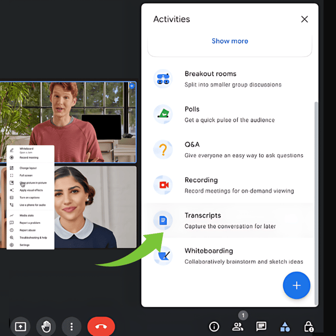Open host controls lock icon
Image resolution: width=336 pixels, height=336 pixels.
tap(309, 326)
